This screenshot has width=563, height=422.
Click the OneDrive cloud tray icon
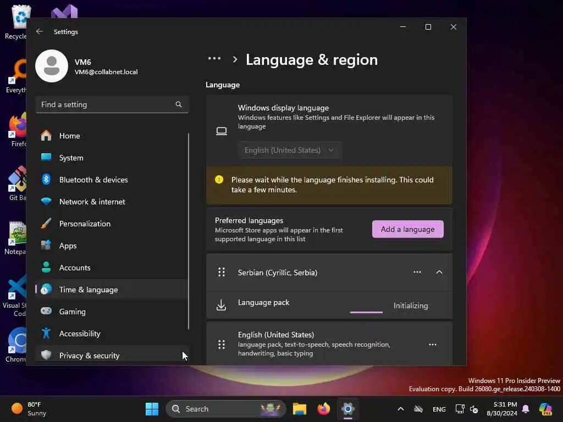point(418,409)
